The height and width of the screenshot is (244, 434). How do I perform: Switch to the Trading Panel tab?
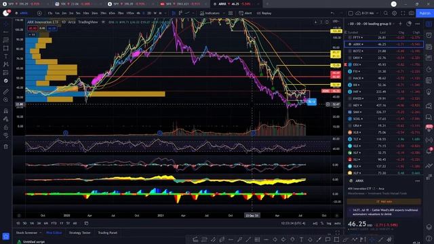(107, 232)
